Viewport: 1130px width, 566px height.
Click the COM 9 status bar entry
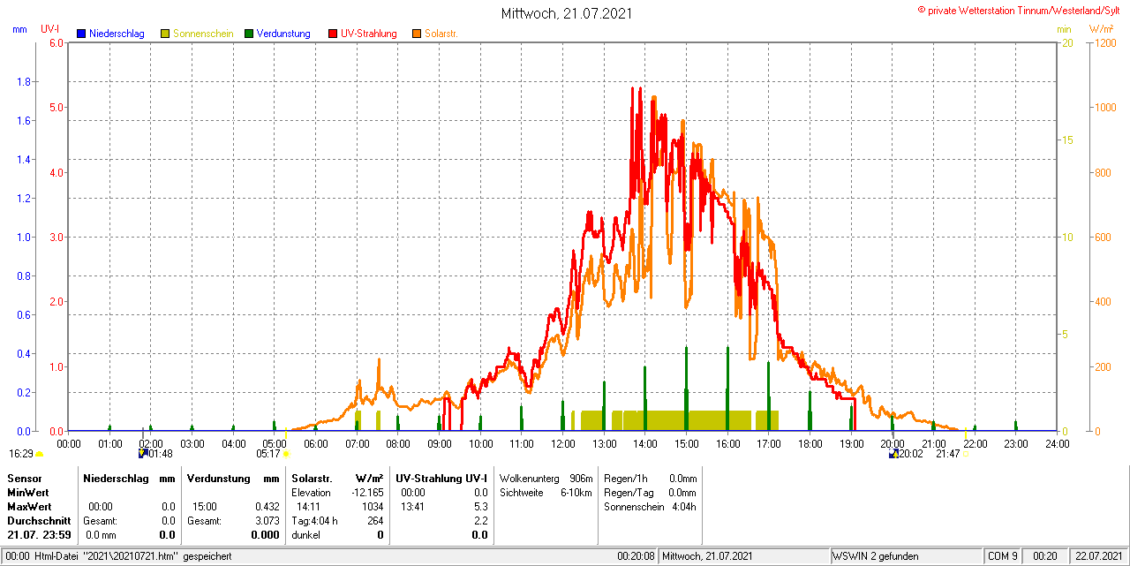1003,556
